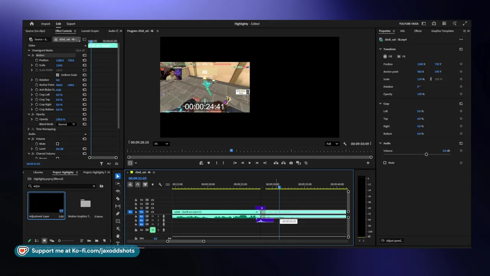Image resolution: width=490 pixels, height=276 pixels.
Task: Switch to the Graphics Templates tab
Action: (443, 31)
